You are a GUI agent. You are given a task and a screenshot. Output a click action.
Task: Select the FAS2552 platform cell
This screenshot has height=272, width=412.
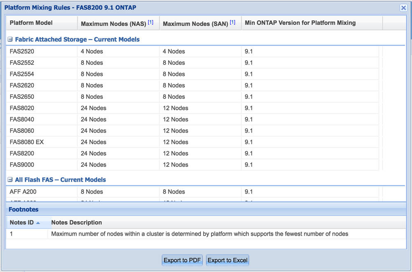coord(42,63)
